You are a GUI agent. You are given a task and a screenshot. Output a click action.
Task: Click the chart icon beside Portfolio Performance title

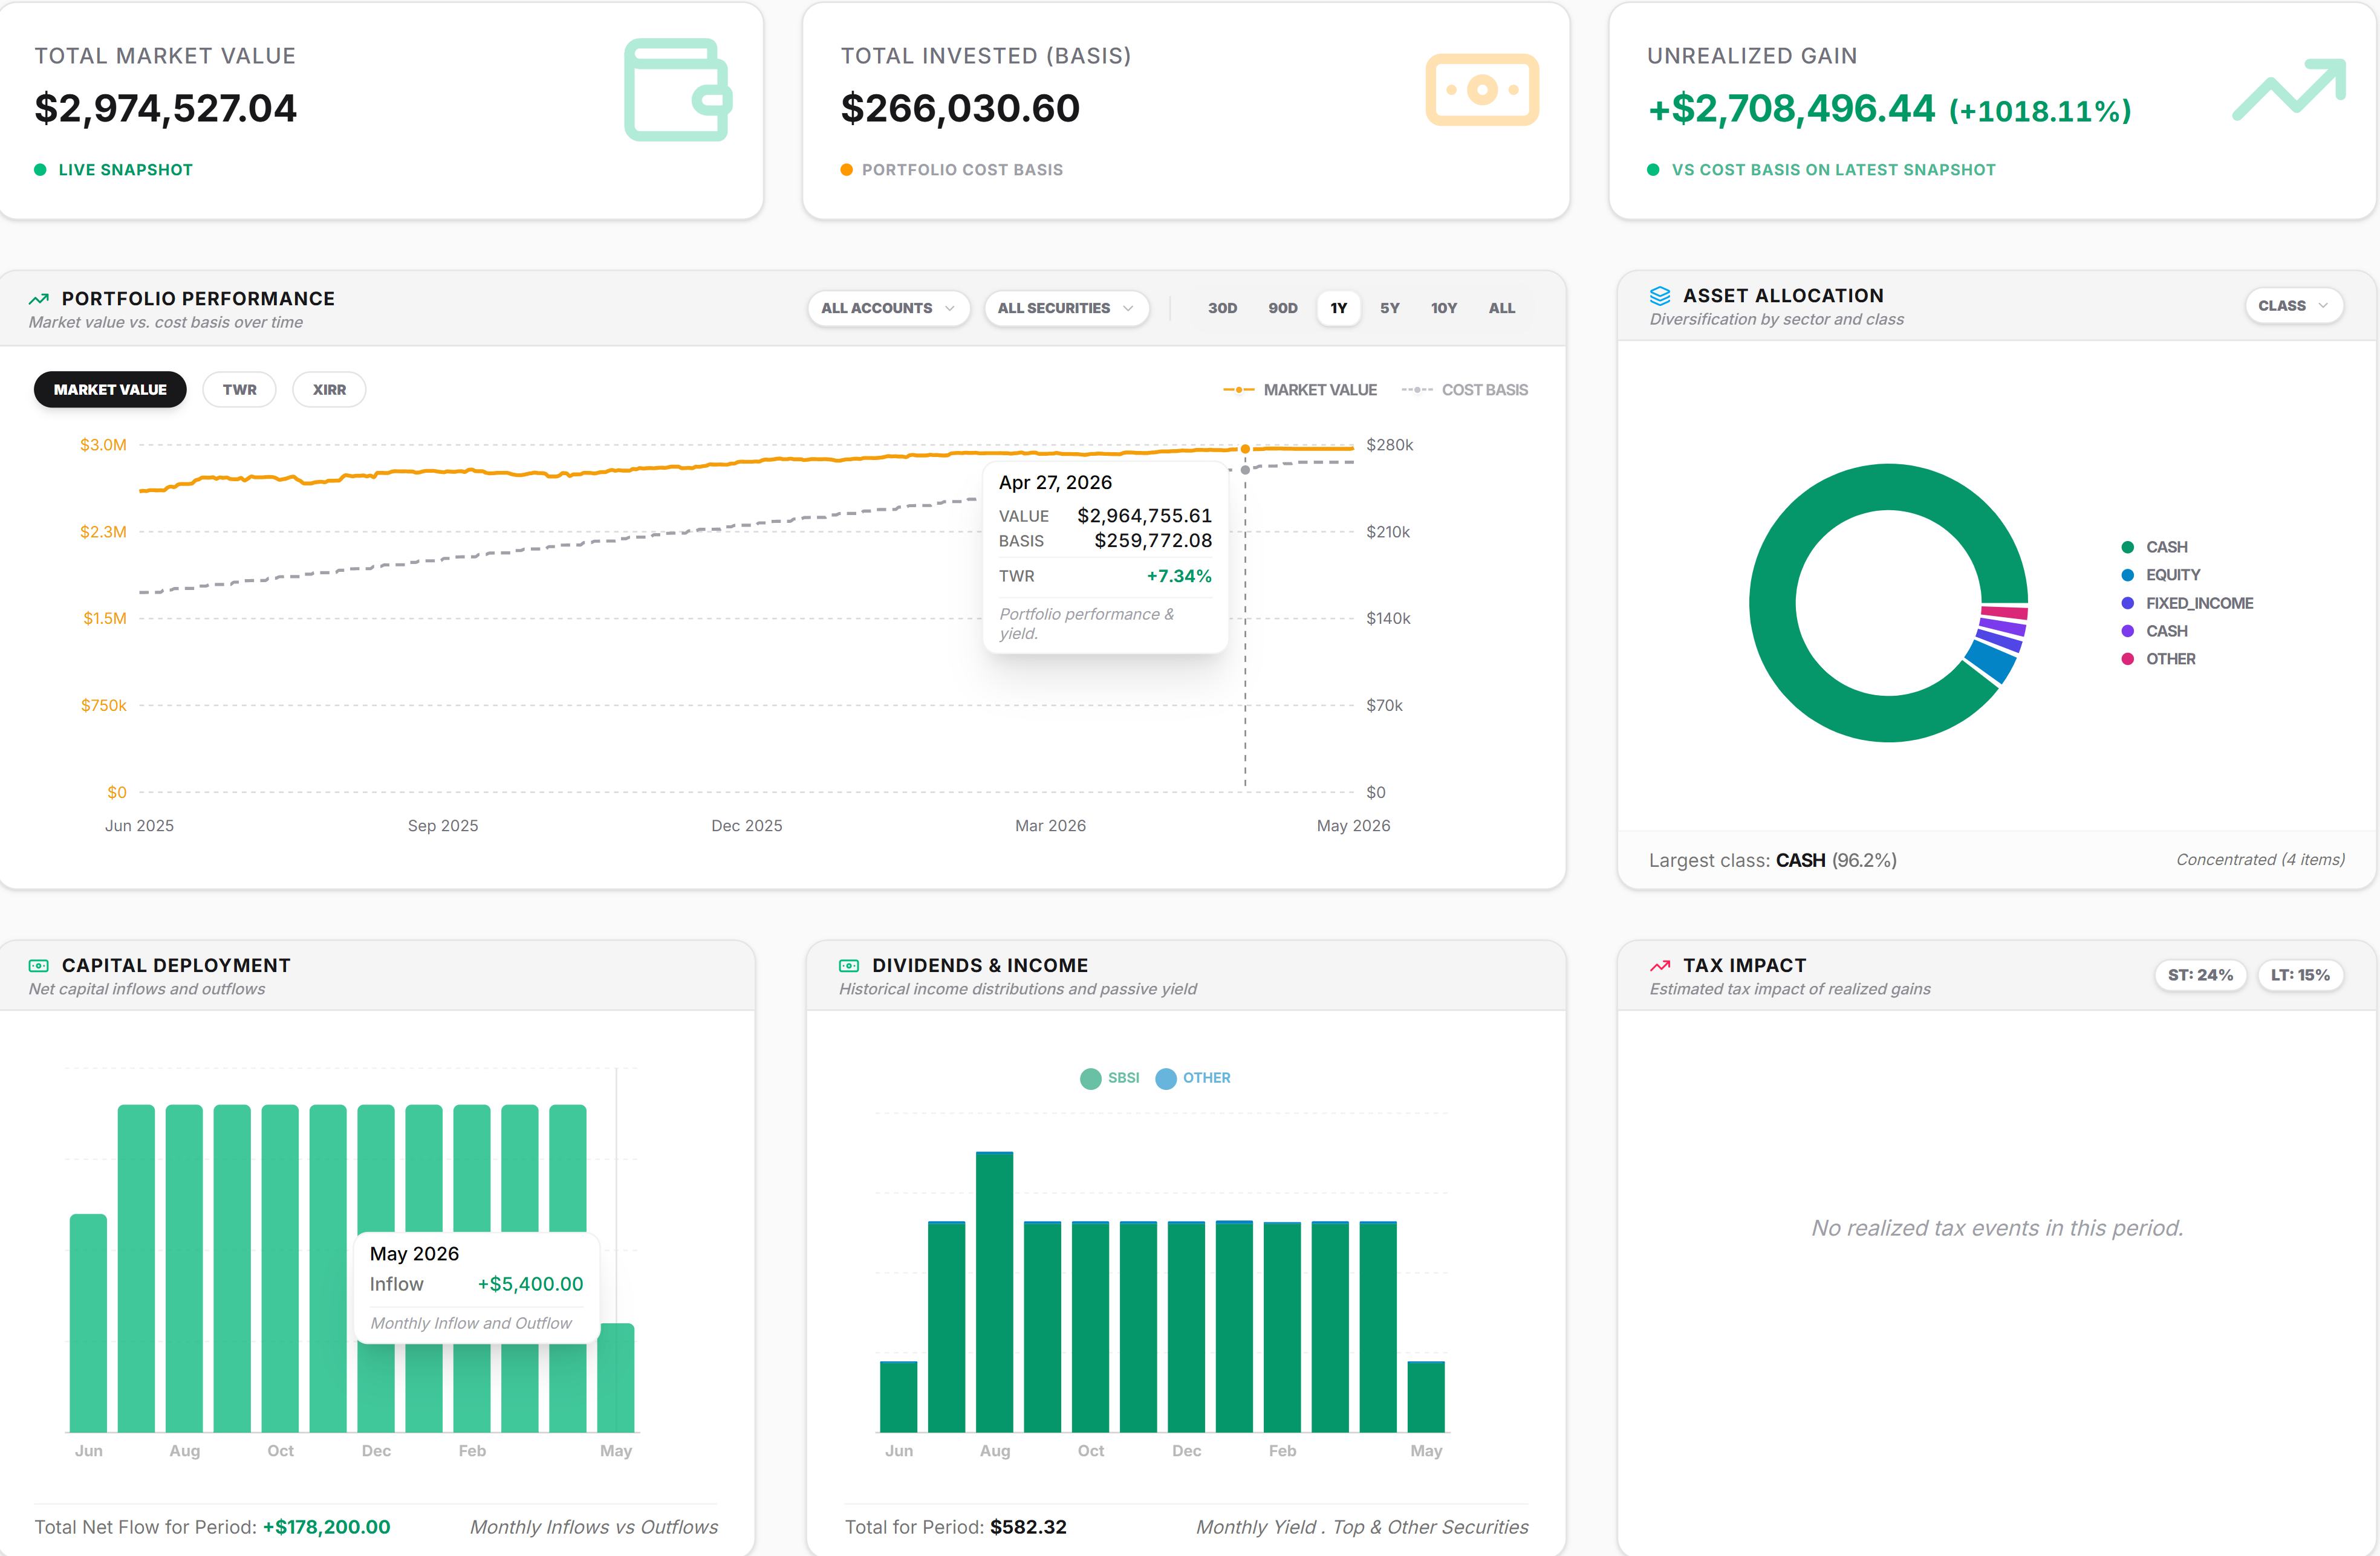click(x=39, y=299)
